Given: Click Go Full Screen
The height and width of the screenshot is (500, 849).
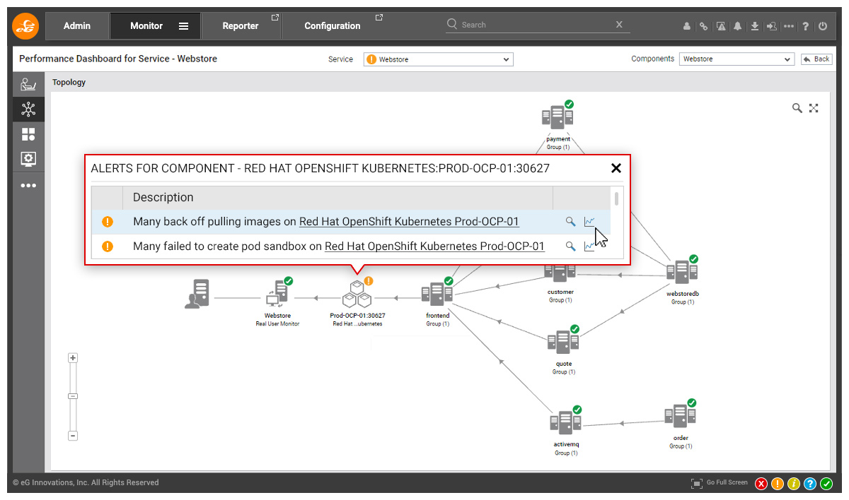Looking at the screenshot, I should (720, 483).
